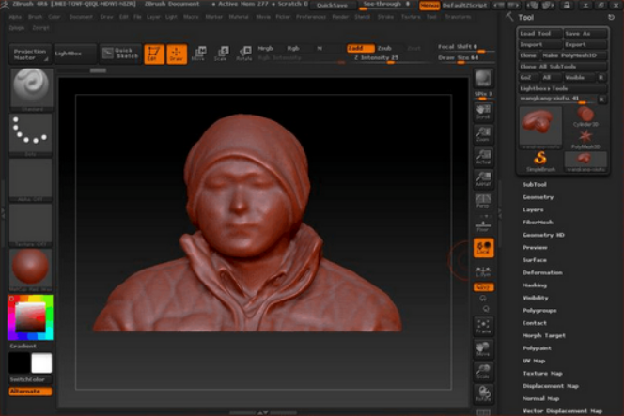Expand the Deformation subpalette
The image size is (624, 416).
tap(542, 272)
